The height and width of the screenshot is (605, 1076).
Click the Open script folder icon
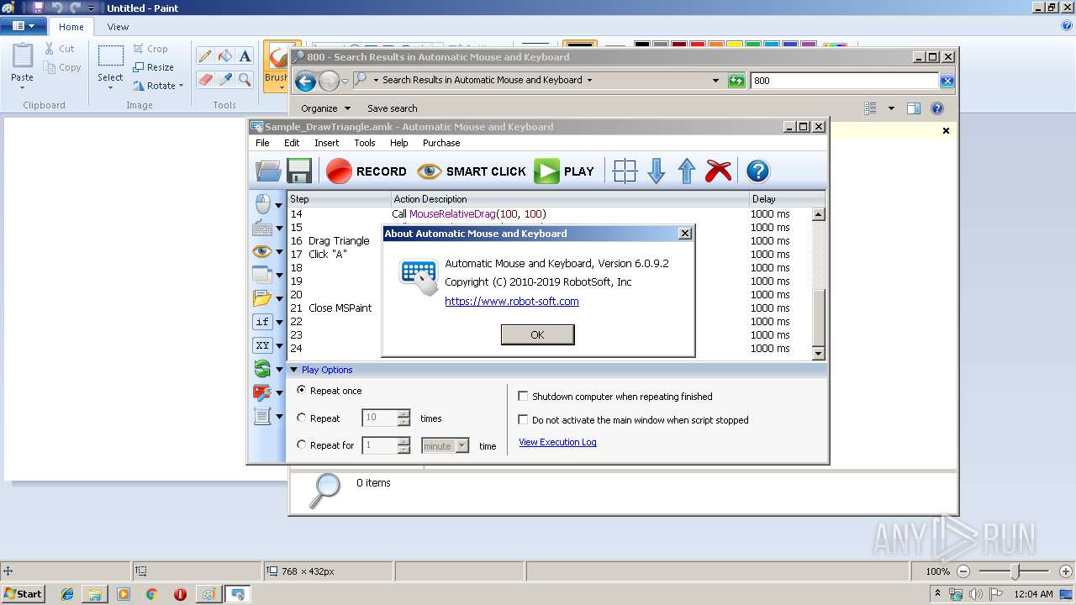pyautogui.click(x=268, y=171)
